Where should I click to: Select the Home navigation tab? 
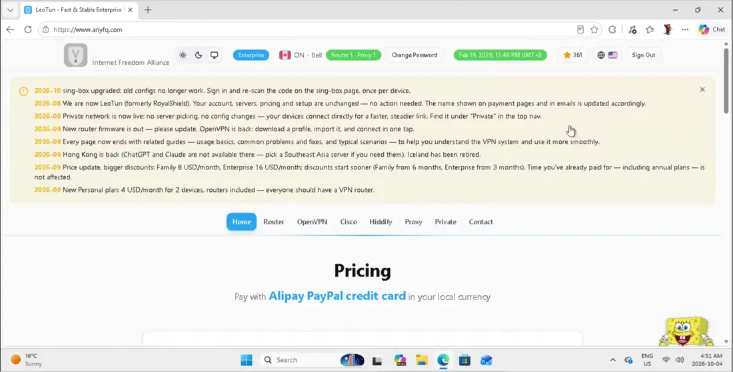pyautogui.click(x=242, y=222)
